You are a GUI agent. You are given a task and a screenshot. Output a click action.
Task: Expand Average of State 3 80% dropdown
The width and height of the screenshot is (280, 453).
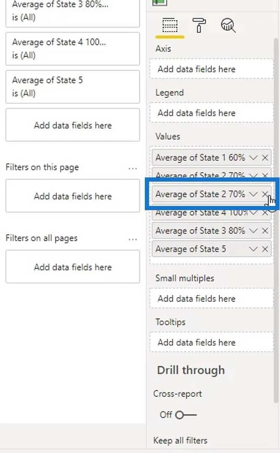click(x=253, y=231)
